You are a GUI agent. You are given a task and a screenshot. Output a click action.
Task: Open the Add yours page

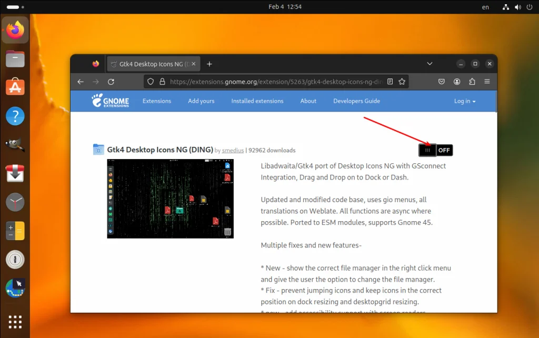201,101
